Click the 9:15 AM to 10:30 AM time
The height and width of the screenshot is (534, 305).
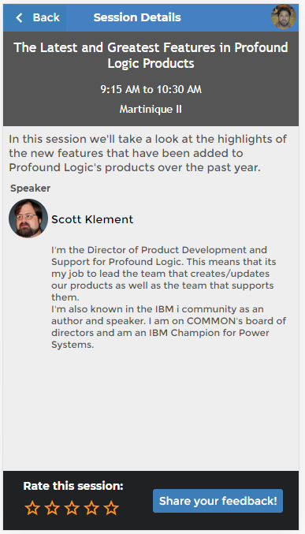[151, 89]
